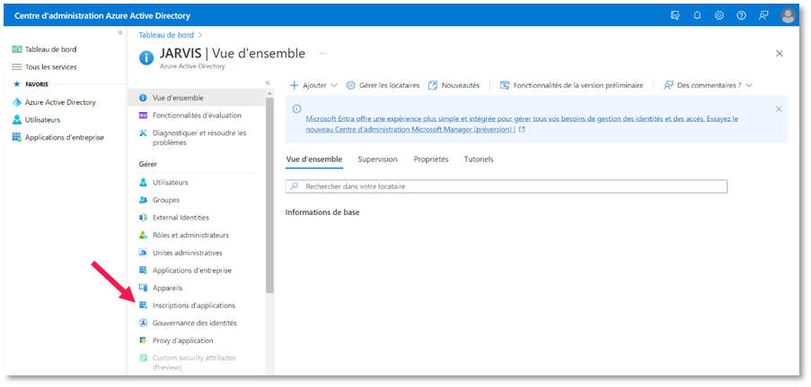Screen dimensions: 811x387
Task: Click the Custom security attributes icon
Action: click(x=144, y=358)
